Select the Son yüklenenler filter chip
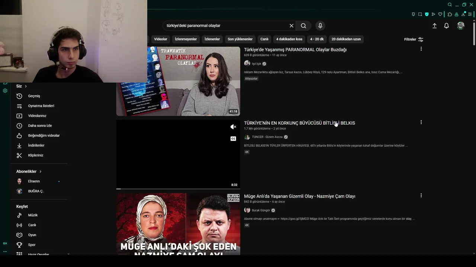This screenshot has width=476, height=267. click(x=240, y=39)
